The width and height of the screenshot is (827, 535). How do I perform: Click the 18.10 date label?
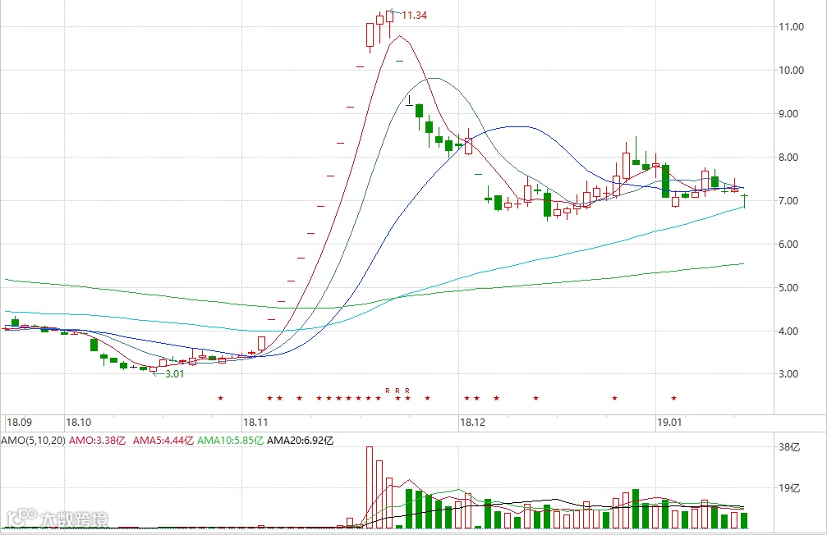78,423
